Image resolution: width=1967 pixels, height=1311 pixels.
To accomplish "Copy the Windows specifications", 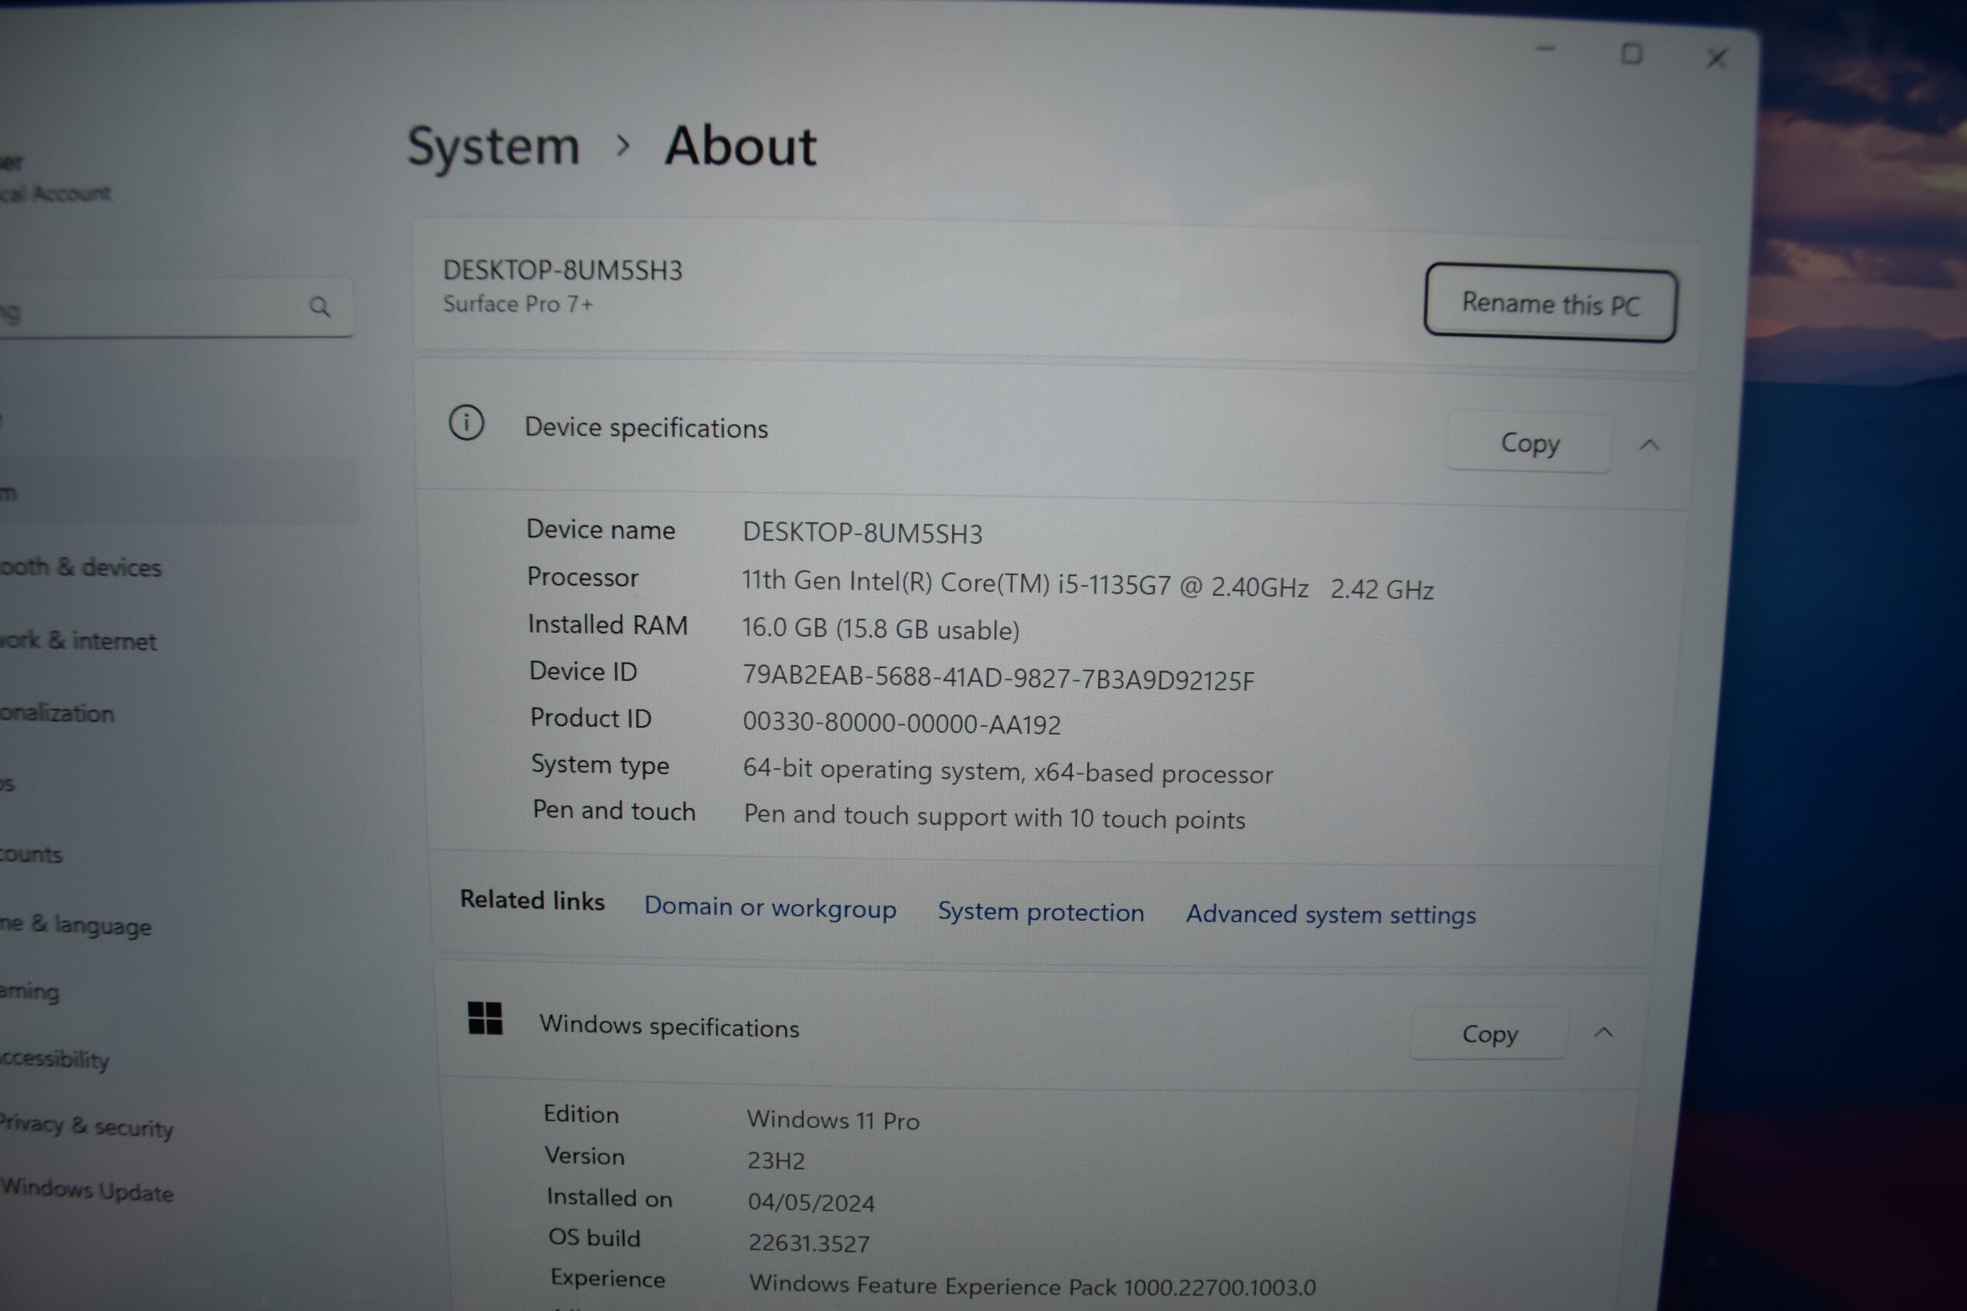I will 1488,1035.
